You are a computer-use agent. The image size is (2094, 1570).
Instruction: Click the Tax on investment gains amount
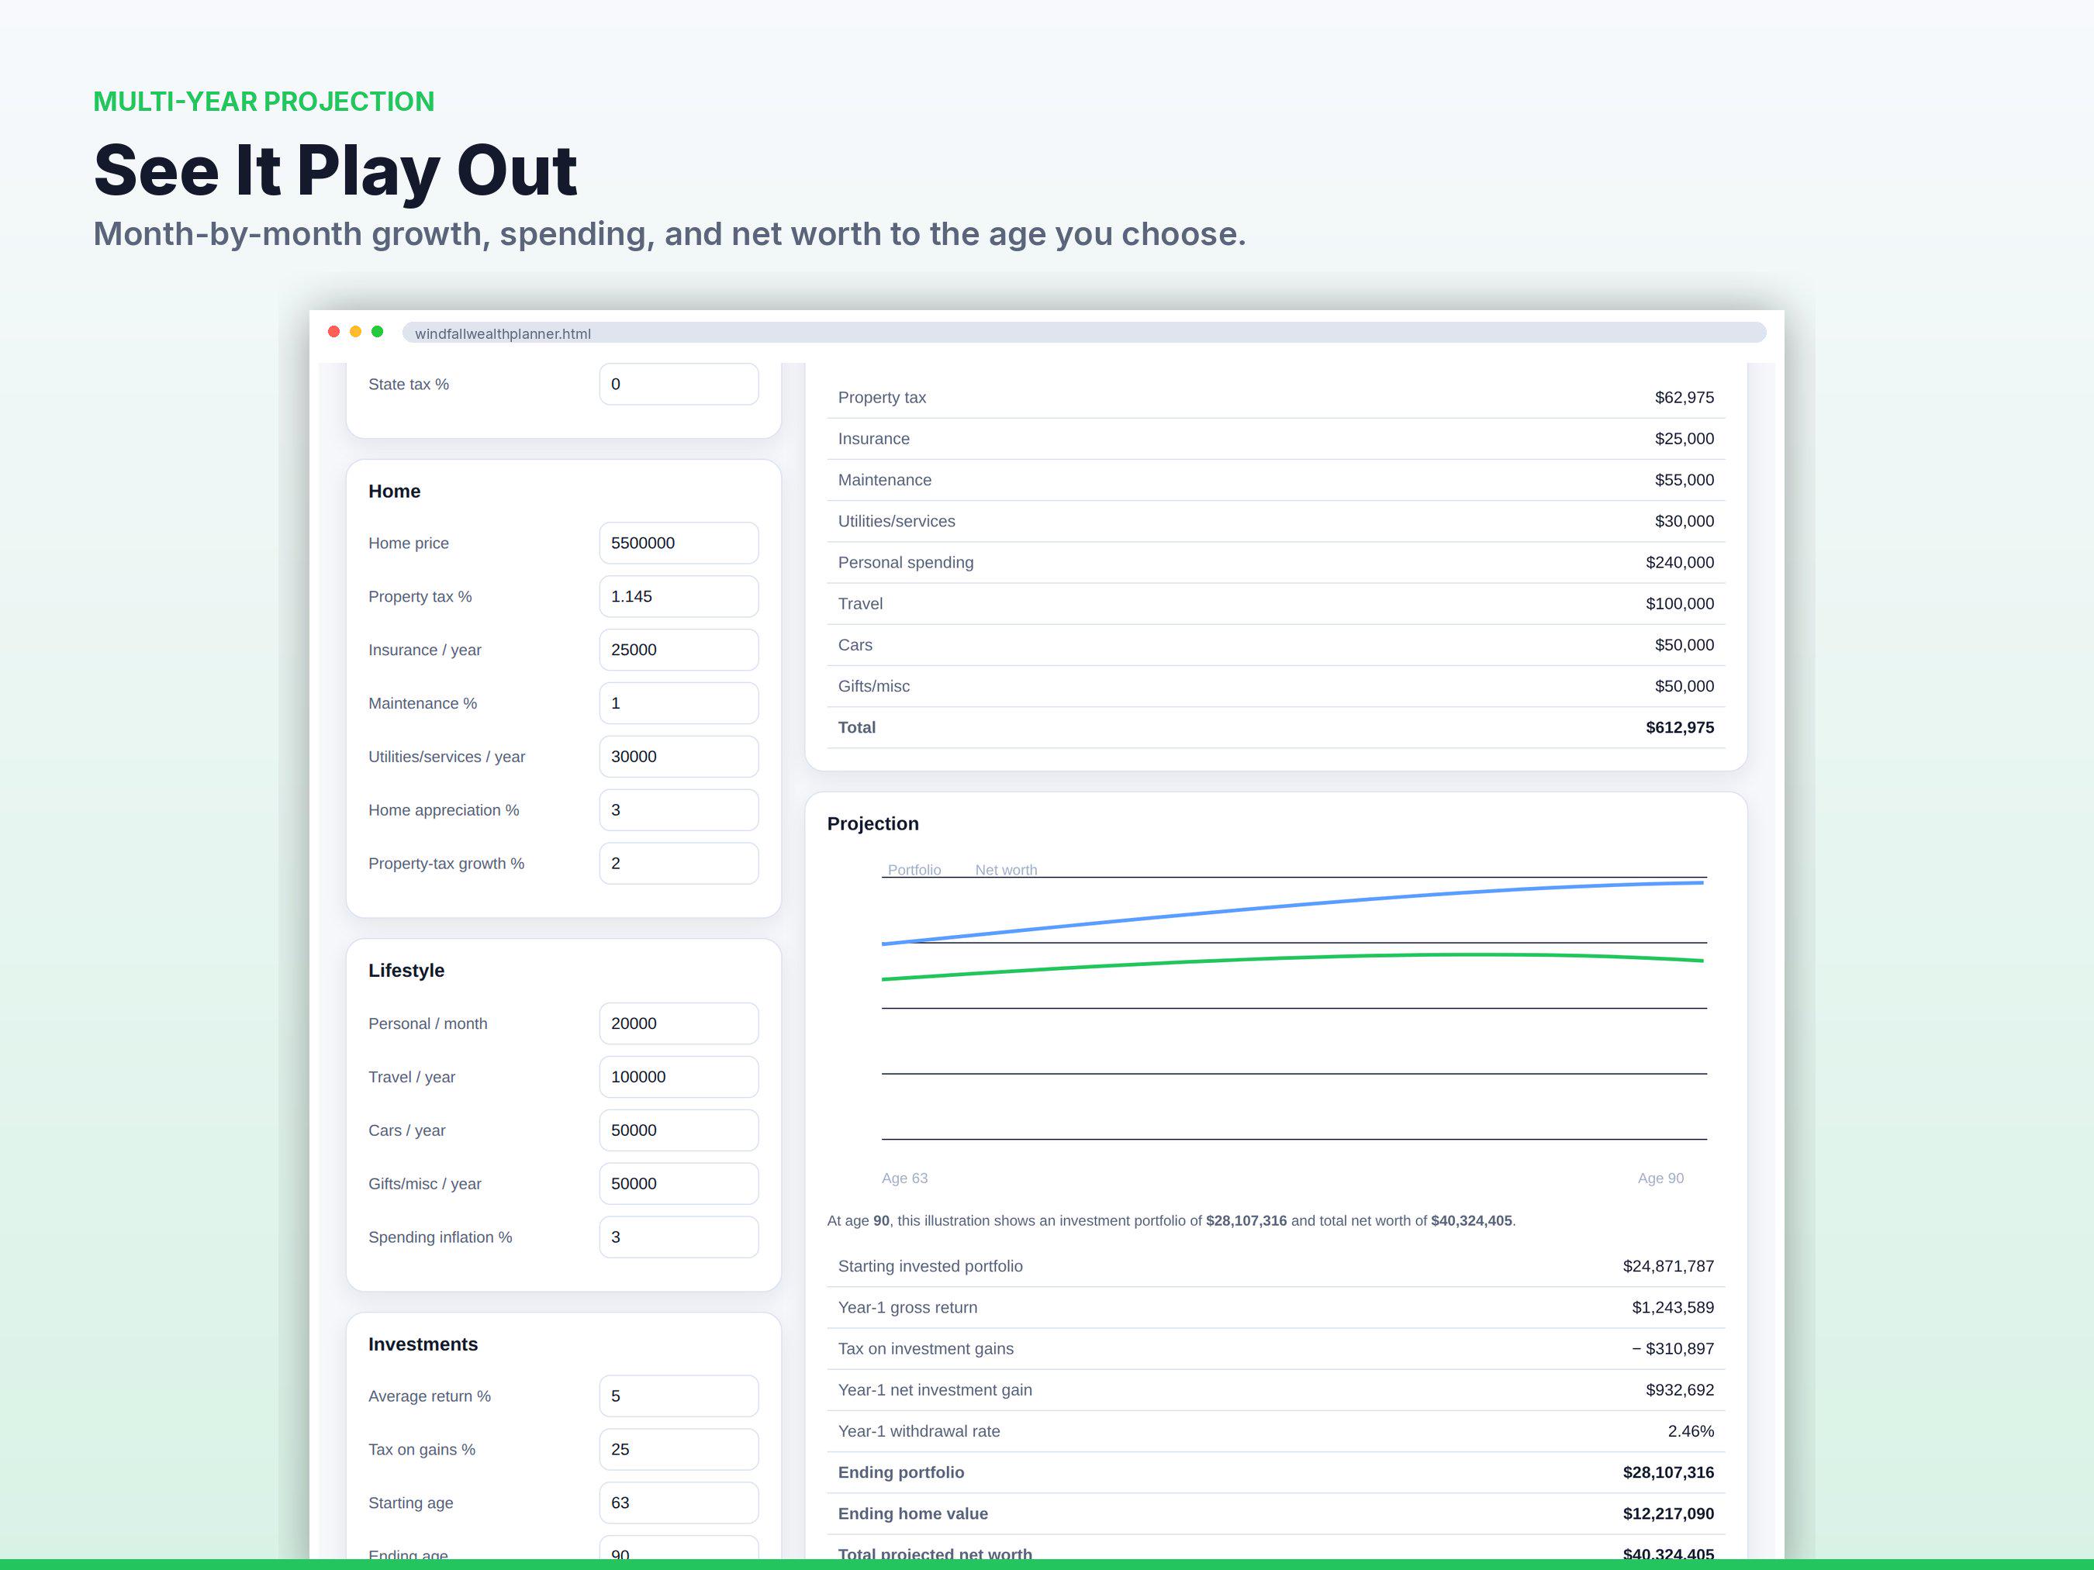(1673, 1348)
